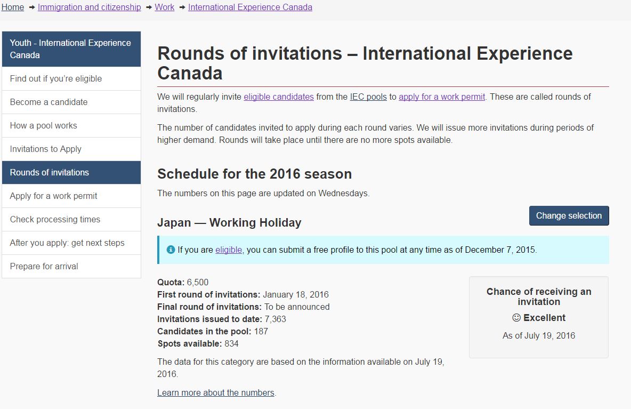The image size is (631, 409).
Task: Follow the Learn more about the numbers link
Action: 216,392
